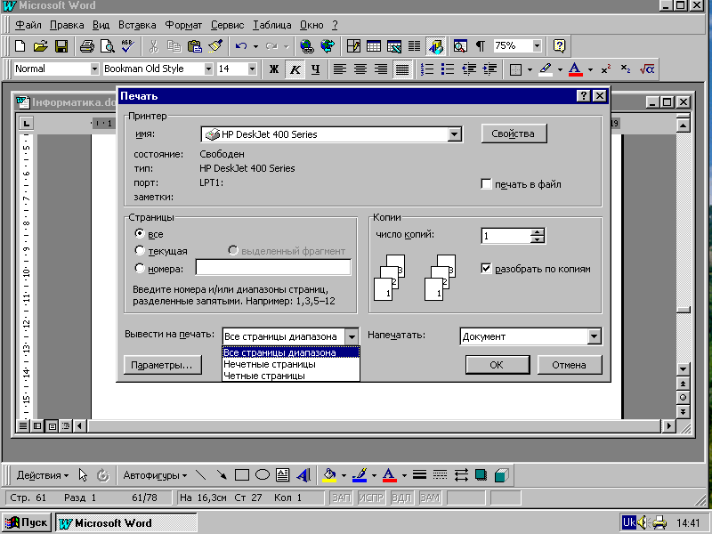
Task: Click the New document icon
Action: pos(20,46)
